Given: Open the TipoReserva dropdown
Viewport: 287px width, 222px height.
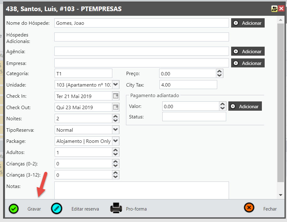Looking at the screenshot, I should click(116, 130).
